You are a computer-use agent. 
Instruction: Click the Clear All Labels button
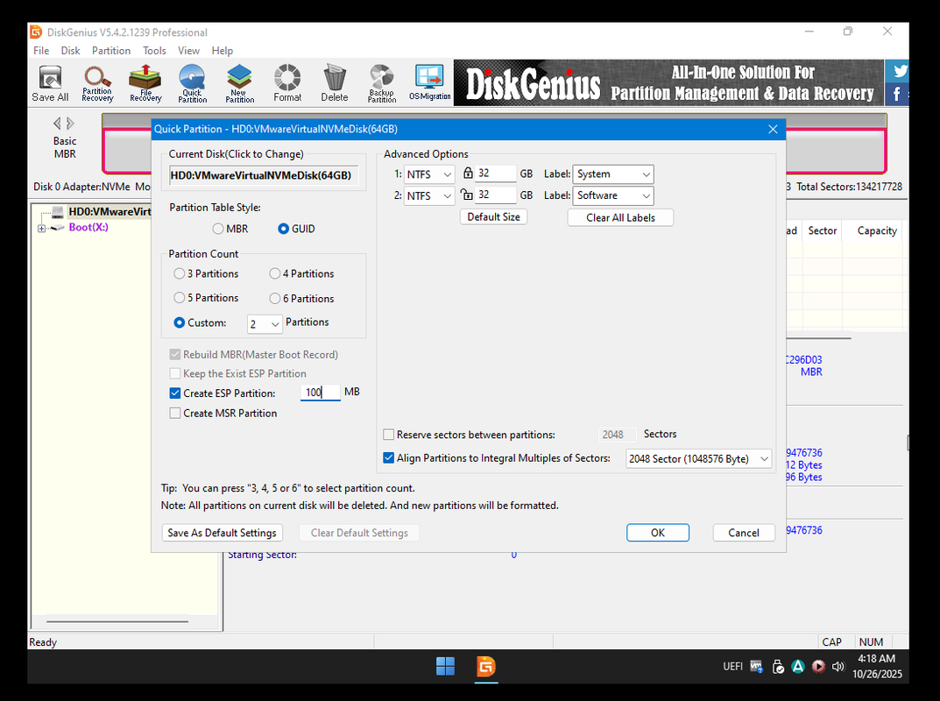tap(620, 217)
